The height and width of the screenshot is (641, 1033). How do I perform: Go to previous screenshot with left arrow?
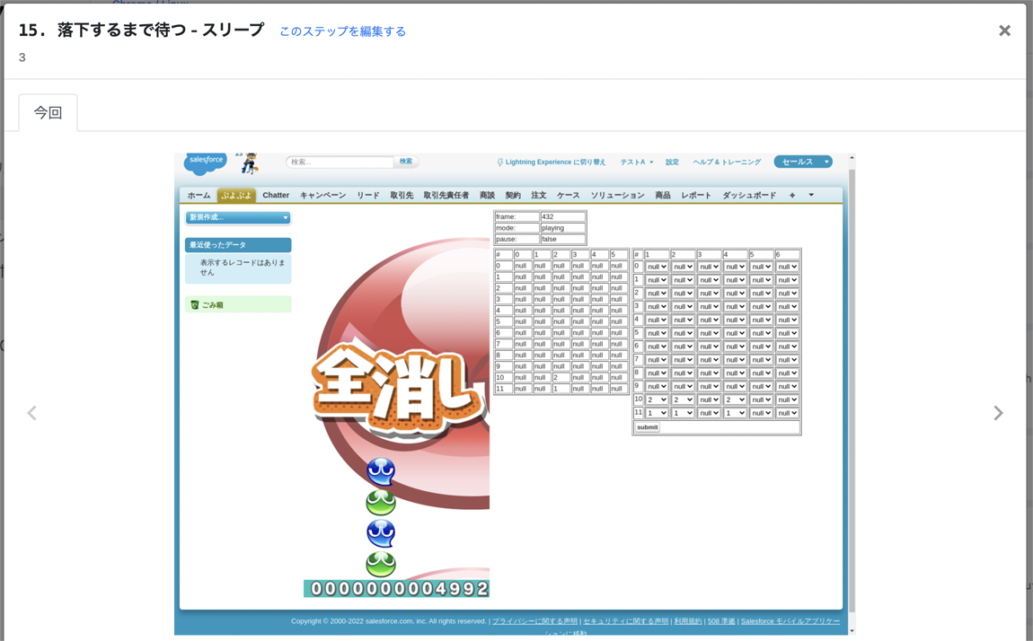[31, 413]
